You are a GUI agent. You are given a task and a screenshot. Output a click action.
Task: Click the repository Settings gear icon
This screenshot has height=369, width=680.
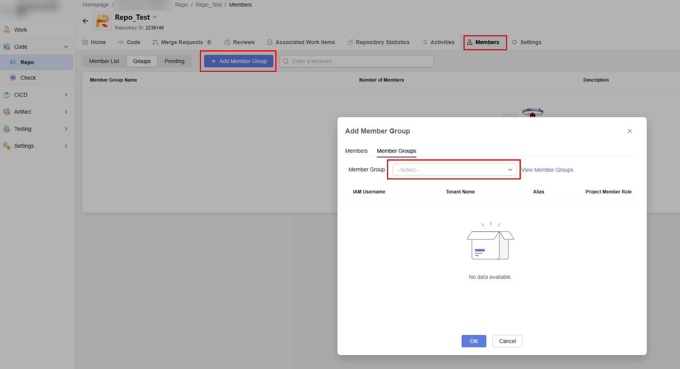pyautogui.click(x=515, y=42)
